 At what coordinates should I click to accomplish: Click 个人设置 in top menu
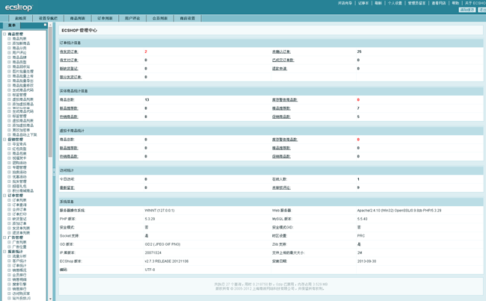pos(395,3)
